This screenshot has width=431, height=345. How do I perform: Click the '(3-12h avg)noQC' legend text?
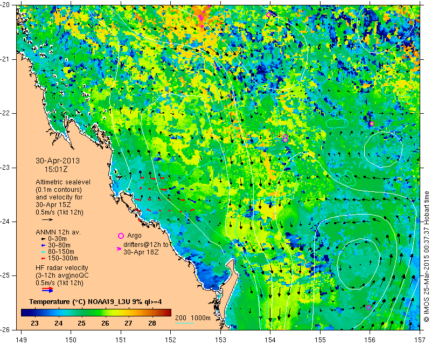coord(62,275)
